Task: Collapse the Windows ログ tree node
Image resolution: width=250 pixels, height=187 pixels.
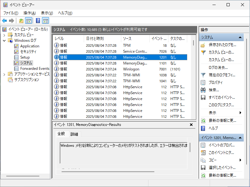Action: click(4, 41)
